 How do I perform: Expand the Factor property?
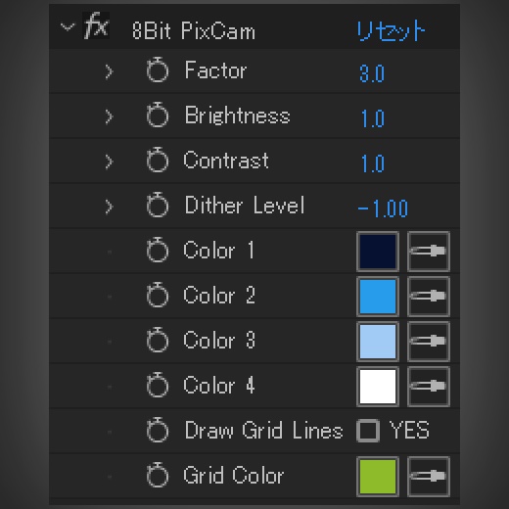(x=109, y=71)
